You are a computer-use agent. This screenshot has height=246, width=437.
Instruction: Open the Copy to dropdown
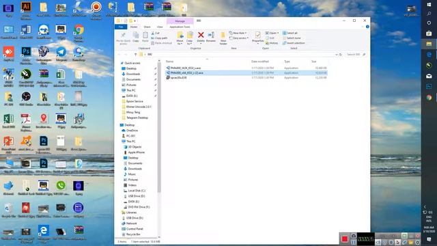[x=190, y=38]
